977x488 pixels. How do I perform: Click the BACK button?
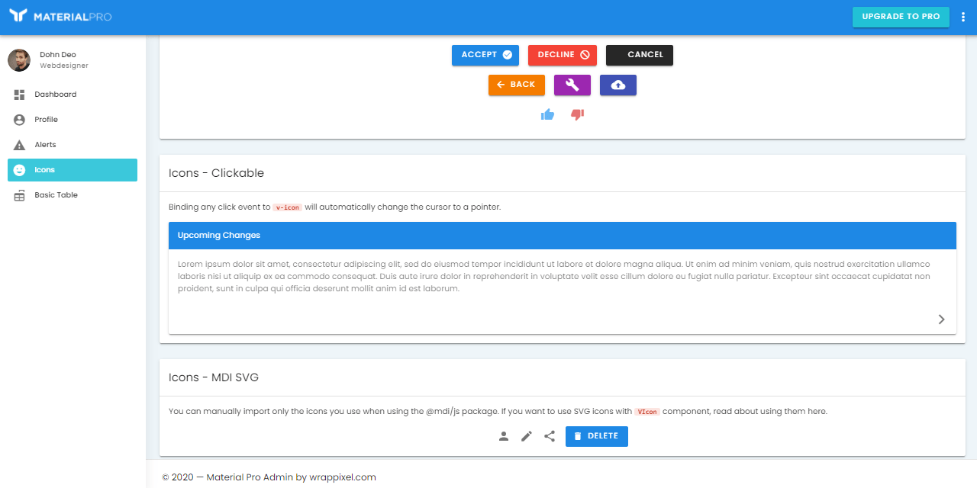coord(516,85)
